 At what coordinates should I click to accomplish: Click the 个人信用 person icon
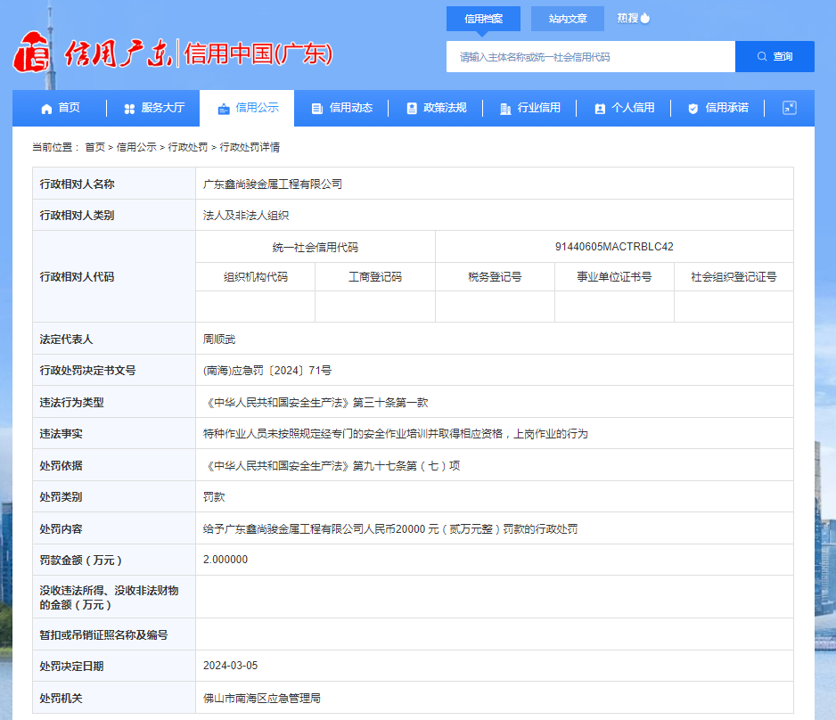600,109
